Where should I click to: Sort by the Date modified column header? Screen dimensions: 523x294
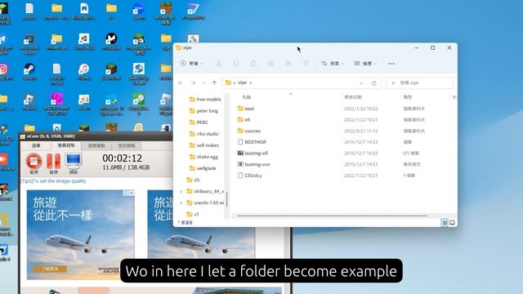point(353,97)
